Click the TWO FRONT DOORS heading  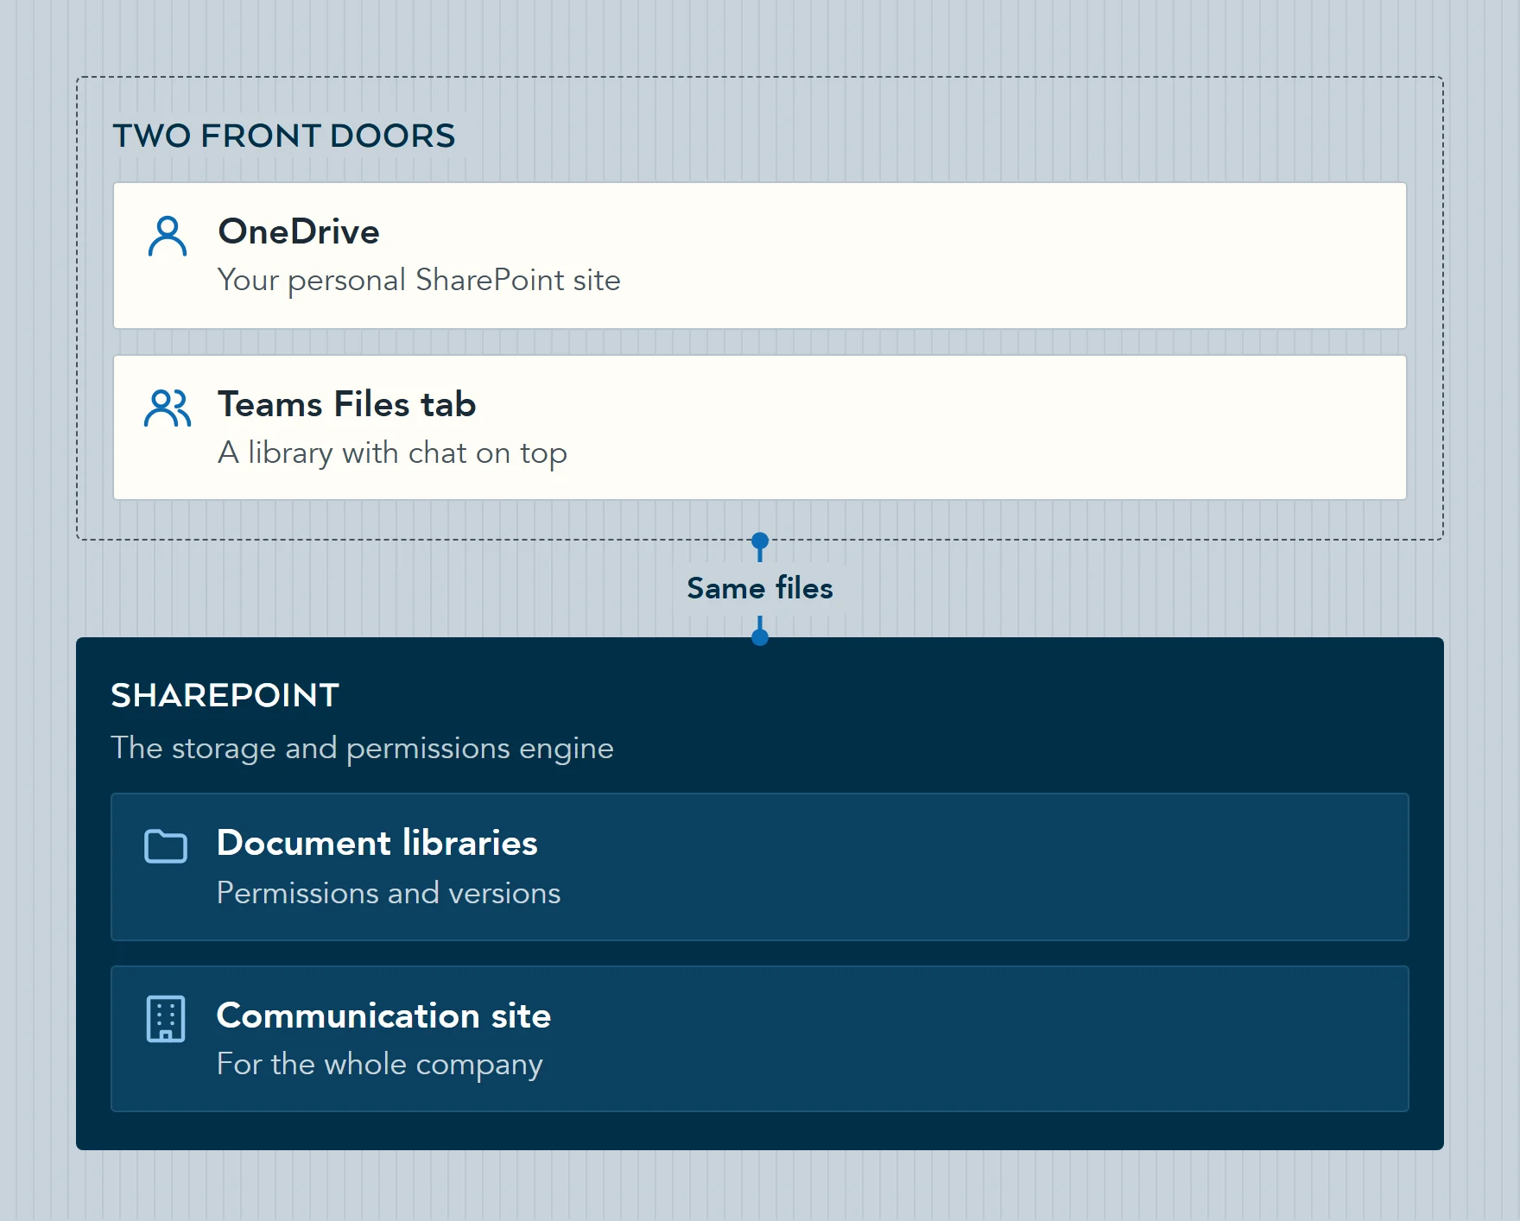click(284, 136)
